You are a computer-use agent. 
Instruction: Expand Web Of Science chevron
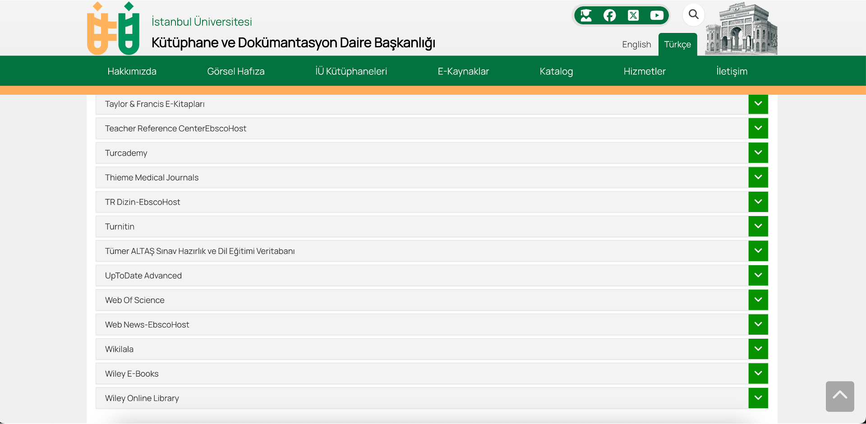[x=758, y=300]
